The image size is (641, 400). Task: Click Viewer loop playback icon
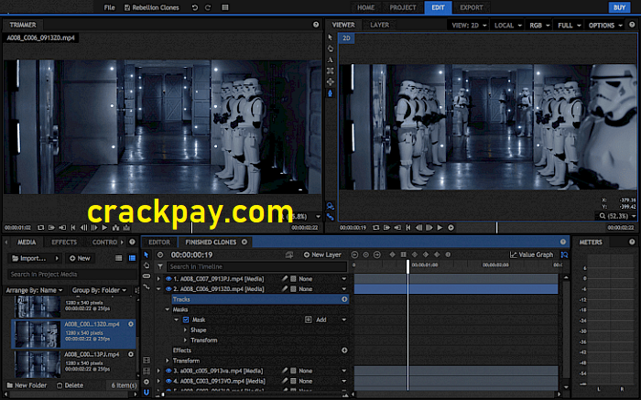click(375, 228)
